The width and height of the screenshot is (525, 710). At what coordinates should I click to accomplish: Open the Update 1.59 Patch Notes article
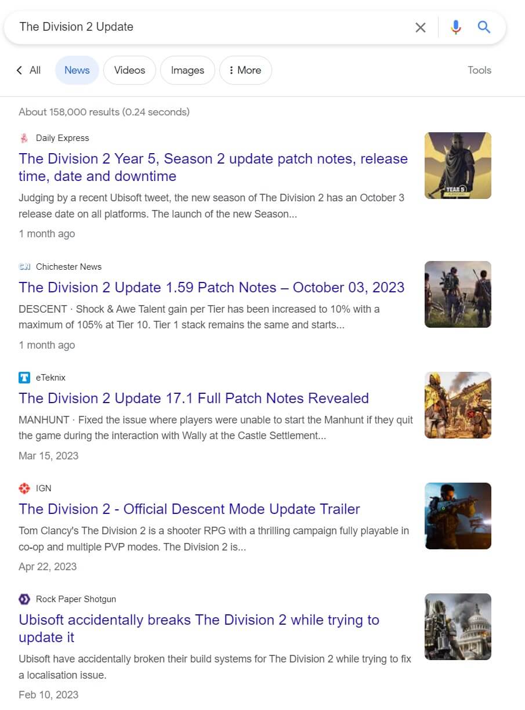click(x=211, y=288)
